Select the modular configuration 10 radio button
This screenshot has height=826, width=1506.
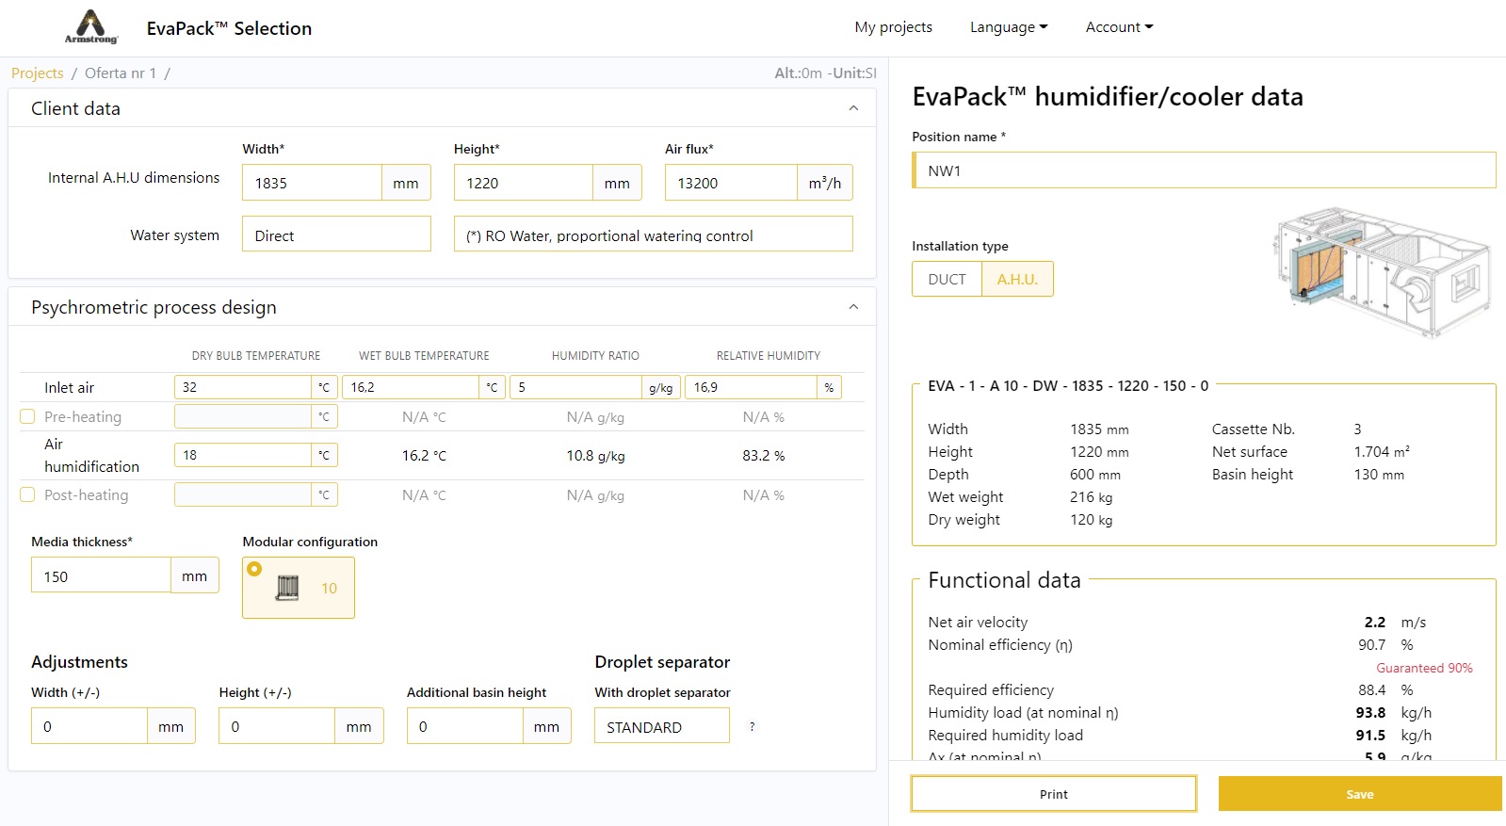[x=254, y=569]
